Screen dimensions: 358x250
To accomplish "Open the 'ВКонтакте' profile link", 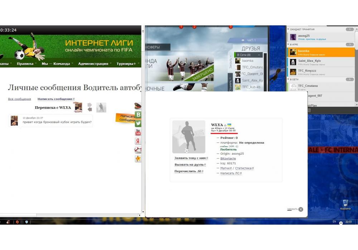I will click(228, 158).
